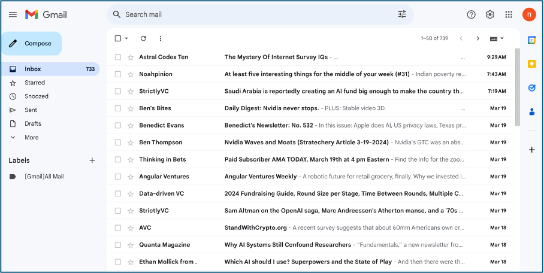Click the Compose button
544x273 pixels.
pyautogui.click(x=32, y=43)
